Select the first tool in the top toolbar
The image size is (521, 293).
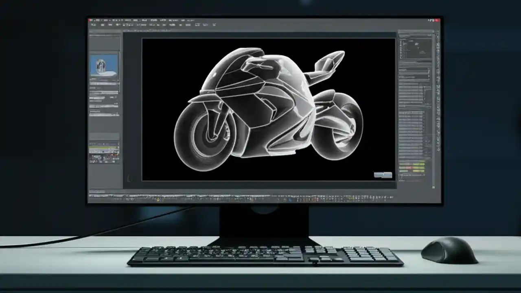click(93, 25)
